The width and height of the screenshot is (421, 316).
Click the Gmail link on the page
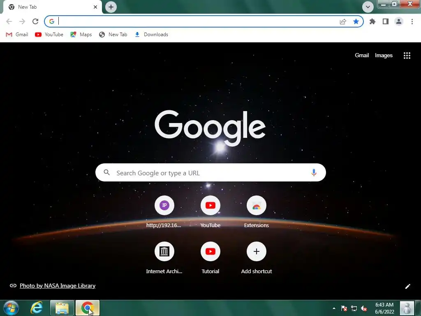(362, 56)
